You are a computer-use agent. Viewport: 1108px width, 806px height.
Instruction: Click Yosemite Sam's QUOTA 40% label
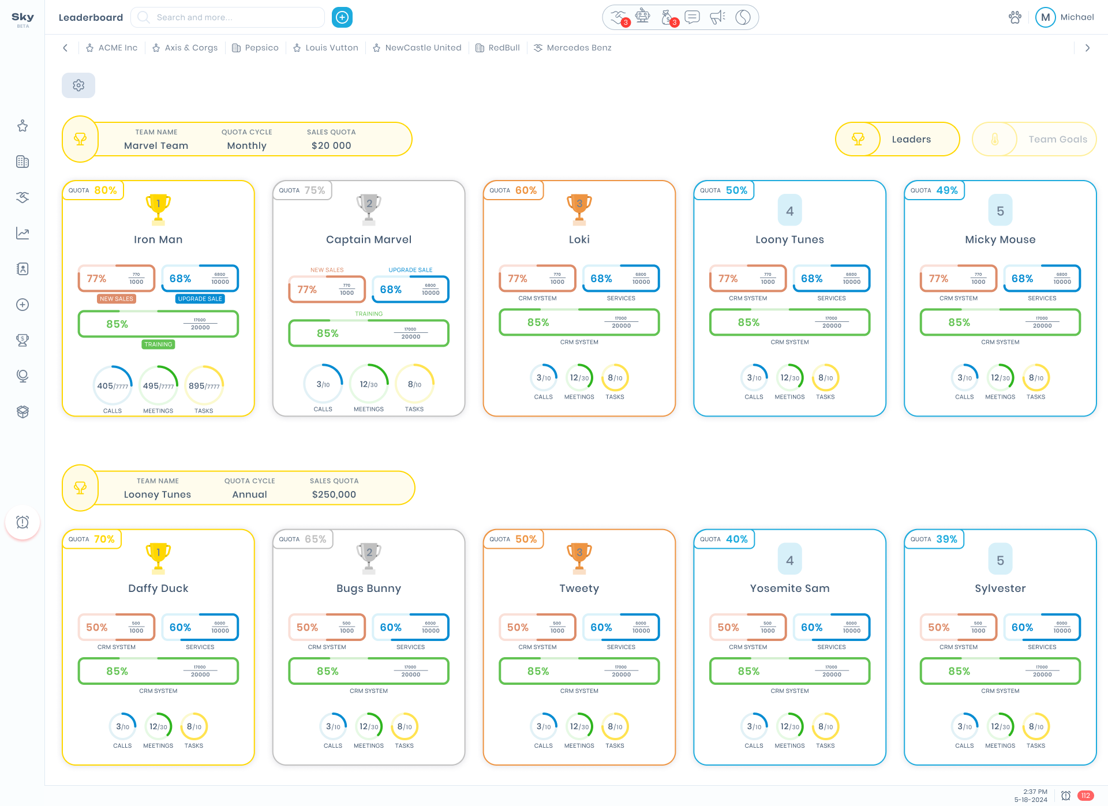(724, 539)
